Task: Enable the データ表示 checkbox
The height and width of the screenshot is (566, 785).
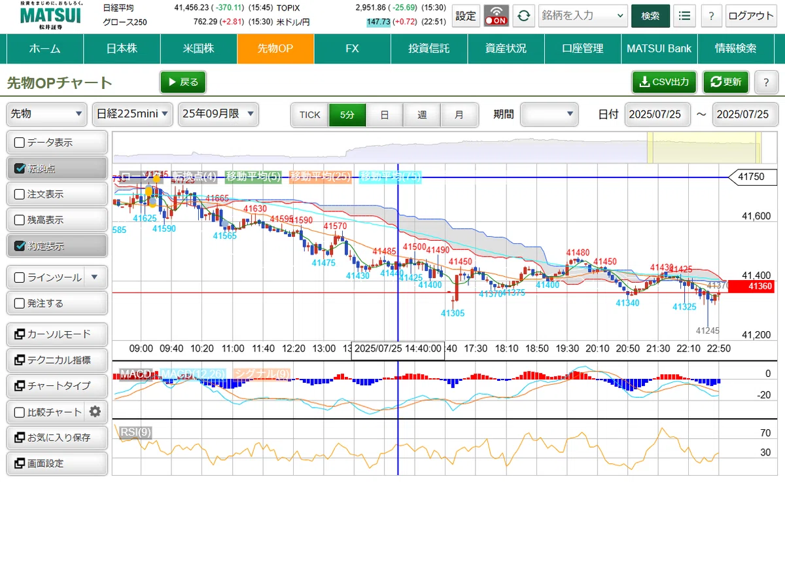Action: tap(20, 143)
